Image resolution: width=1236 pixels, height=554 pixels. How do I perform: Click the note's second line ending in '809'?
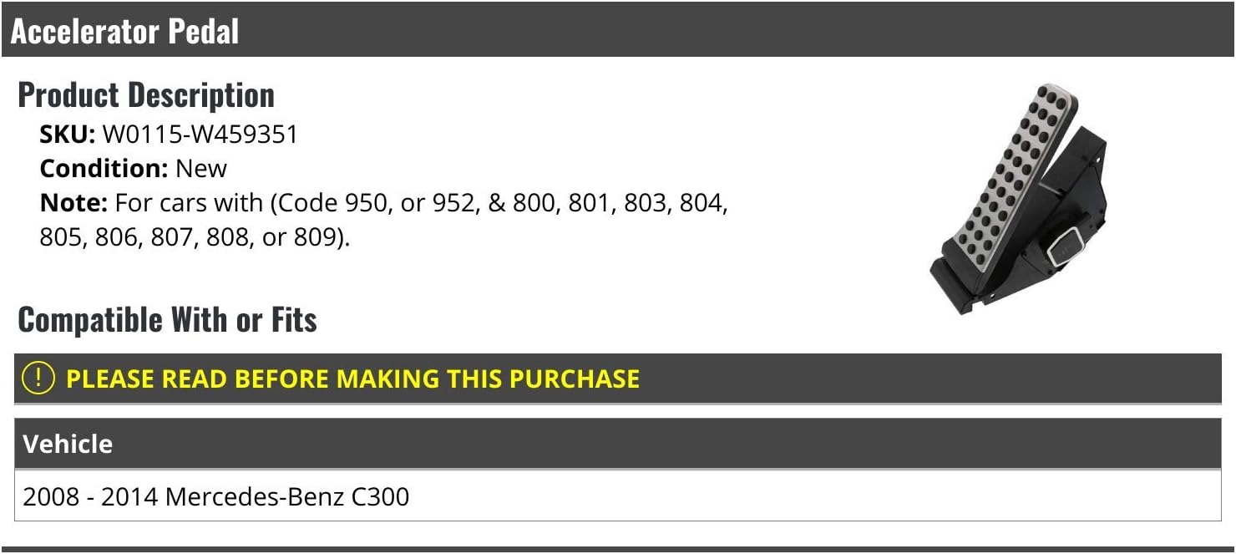(x=195, y=237)
